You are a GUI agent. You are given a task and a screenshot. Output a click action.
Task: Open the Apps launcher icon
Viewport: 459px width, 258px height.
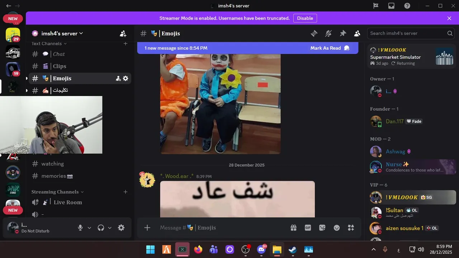click(351, 228)
